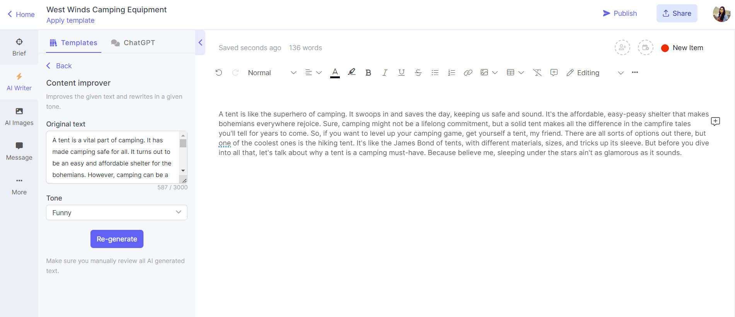The width and height of the screenshot is (735, 317).
Task: Click the Publish button
Action: (620, 13)
